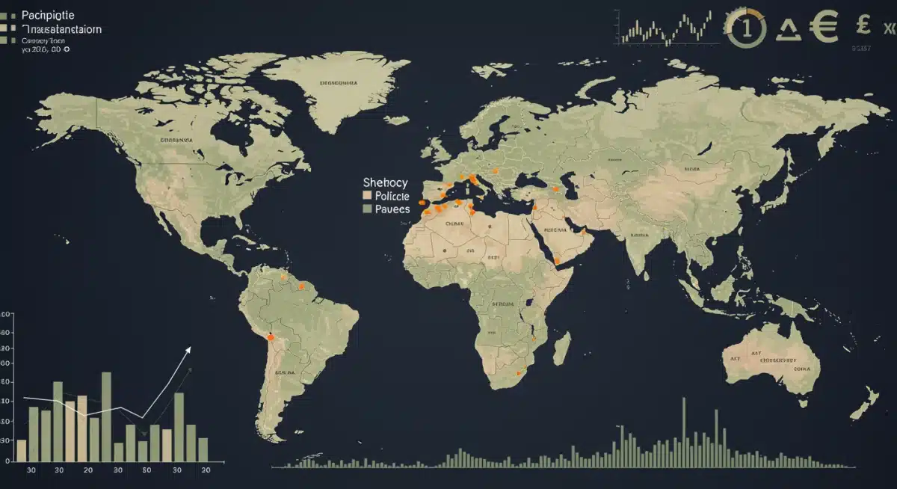
Task: Click the small square icon next to Pachpiotie
Action: (x=13, y=15)
